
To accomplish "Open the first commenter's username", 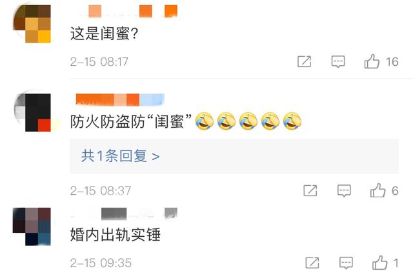I will (x=128, y=11).
